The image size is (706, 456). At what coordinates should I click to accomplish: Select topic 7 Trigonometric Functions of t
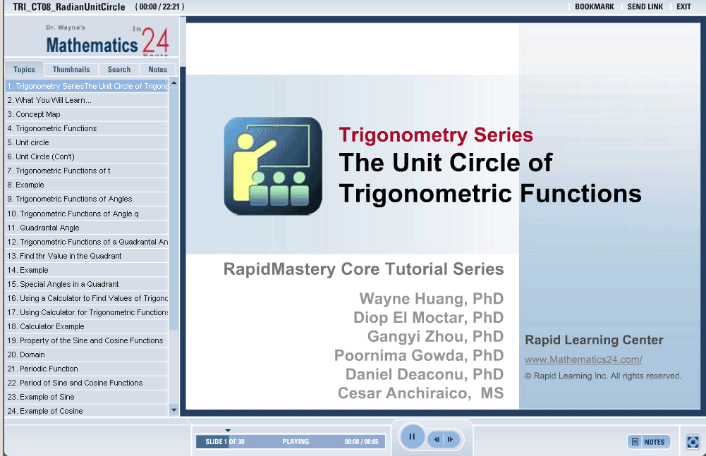coord(87,171)
